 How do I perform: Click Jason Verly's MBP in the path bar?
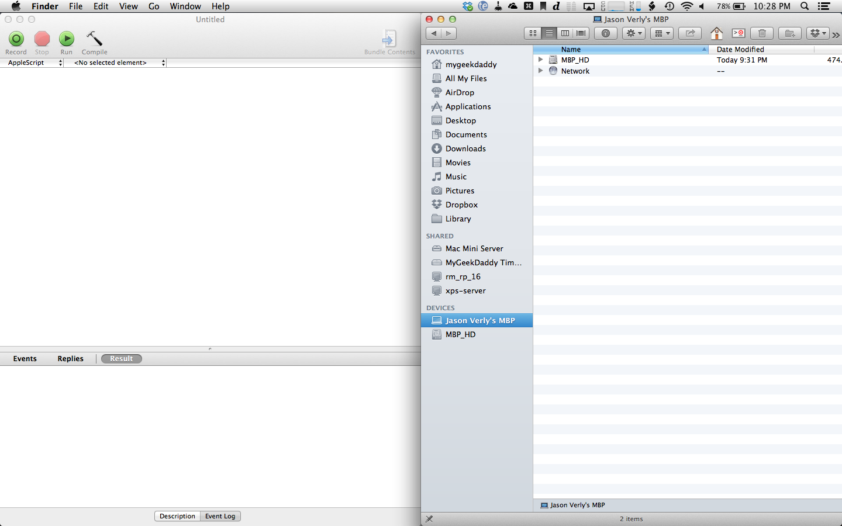tap(572, 505)
